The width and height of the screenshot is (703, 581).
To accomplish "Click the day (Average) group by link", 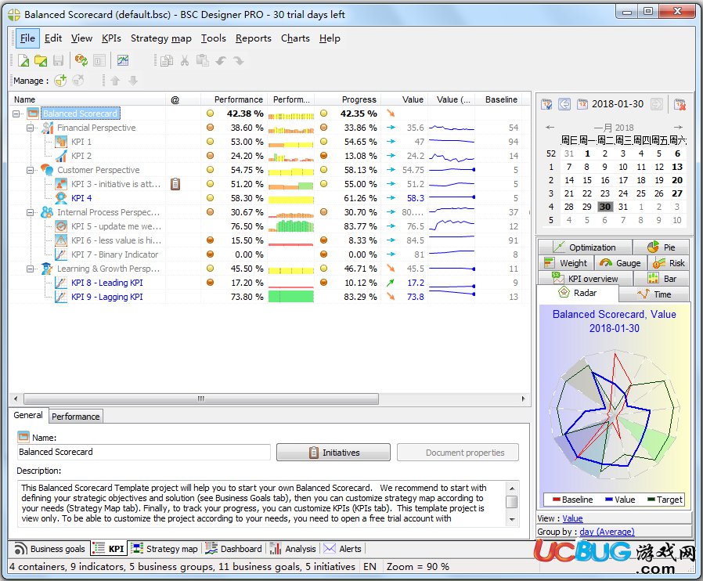I will click(607, 532).
